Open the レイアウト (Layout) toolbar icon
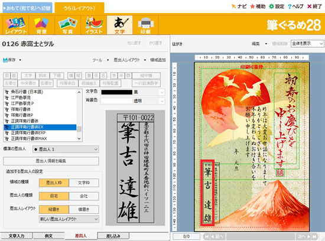 16,25
